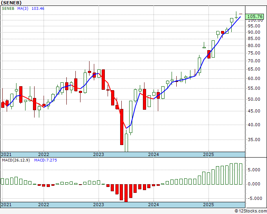
Task: Click 2022 on the price chart timeline
Action: click(44, 154)
